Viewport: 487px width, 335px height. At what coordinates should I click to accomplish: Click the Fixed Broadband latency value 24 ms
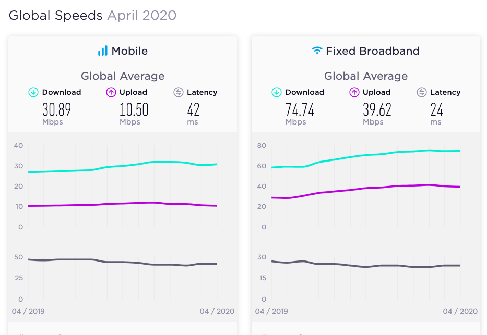pyautogui.click(x=436, y=114)
